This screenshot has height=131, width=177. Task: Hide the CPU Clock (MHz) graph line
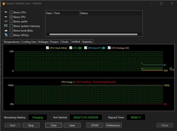pos(47,48)
